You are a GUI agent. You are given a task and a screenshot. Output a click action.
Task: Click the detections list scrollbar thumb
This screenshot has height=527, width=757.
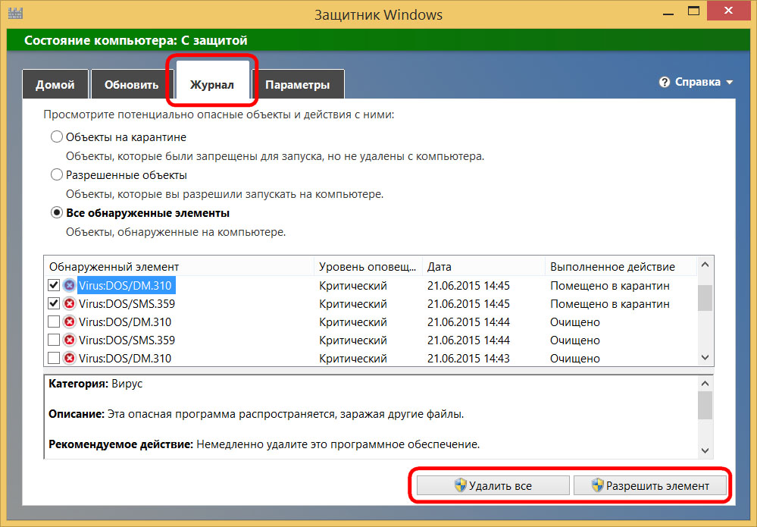point(705,297)
